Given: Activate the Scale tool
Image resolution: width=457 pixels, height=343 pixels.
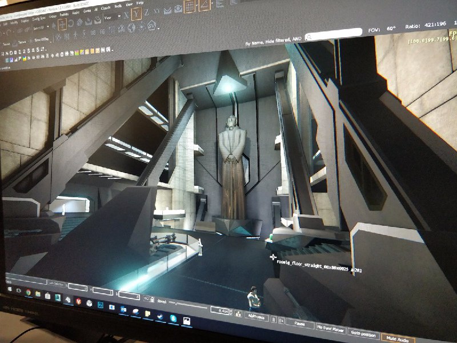Looking at the screenshot, I should point(80,22).
